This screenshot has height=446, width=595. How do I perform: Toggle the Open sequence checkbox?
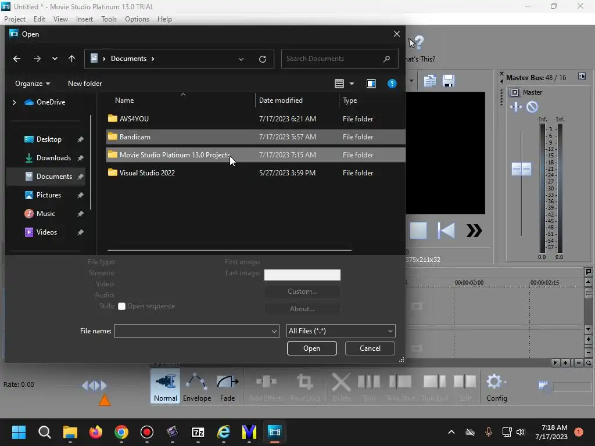(121, 306)
